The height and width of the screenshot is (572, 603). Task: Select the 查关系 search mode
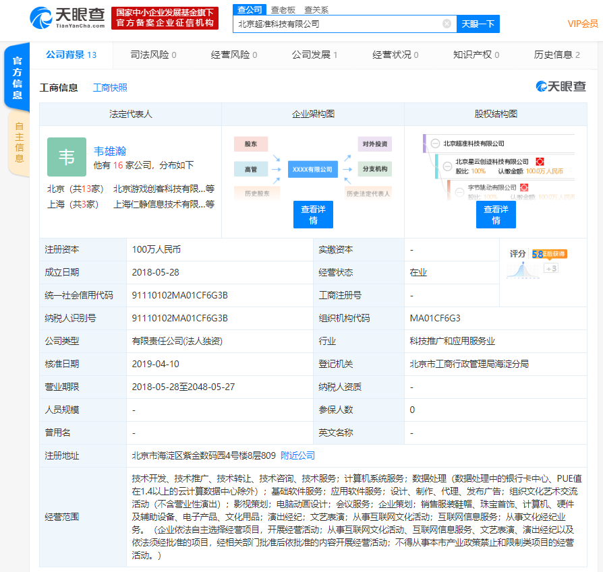(x=316, y=10)
